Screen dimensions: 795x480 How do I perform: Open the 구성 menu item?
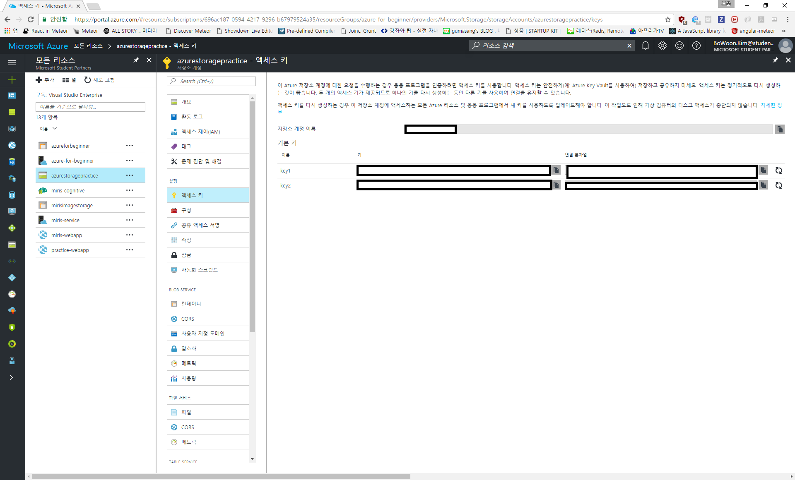[x=208, y=210]
